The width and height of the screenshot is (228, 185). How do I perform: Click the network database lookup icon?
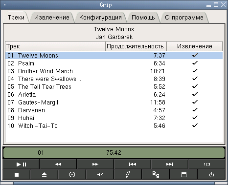(x=156, y=175)
